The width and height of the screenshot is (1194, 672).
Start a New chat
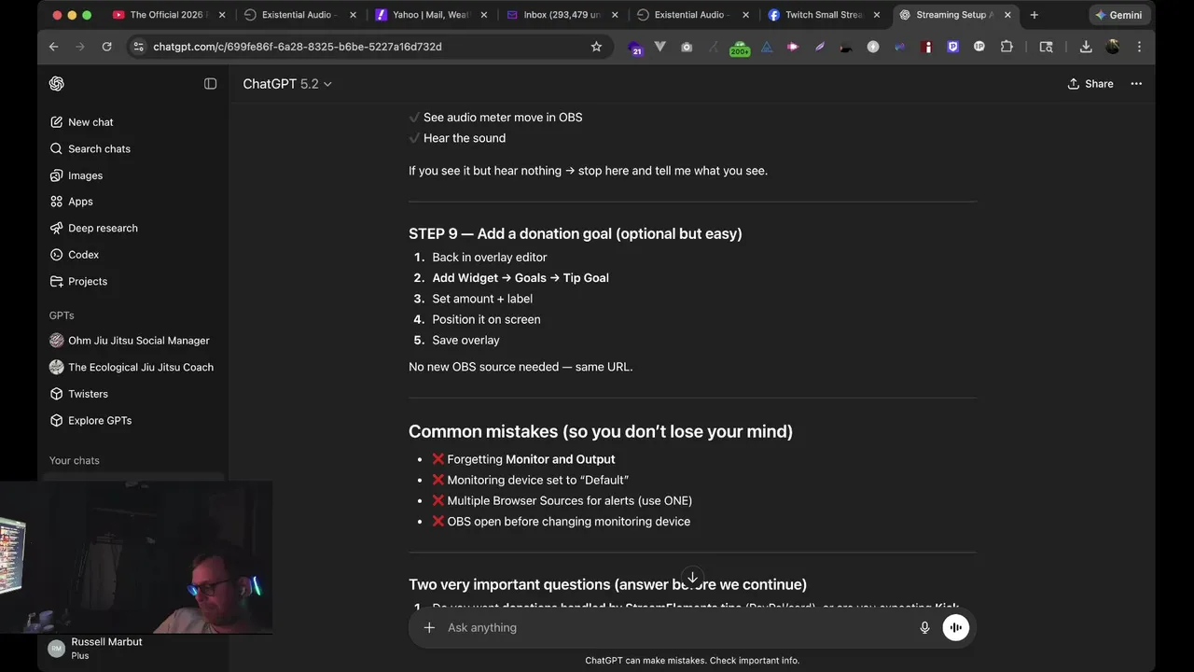tap(90, 122)
